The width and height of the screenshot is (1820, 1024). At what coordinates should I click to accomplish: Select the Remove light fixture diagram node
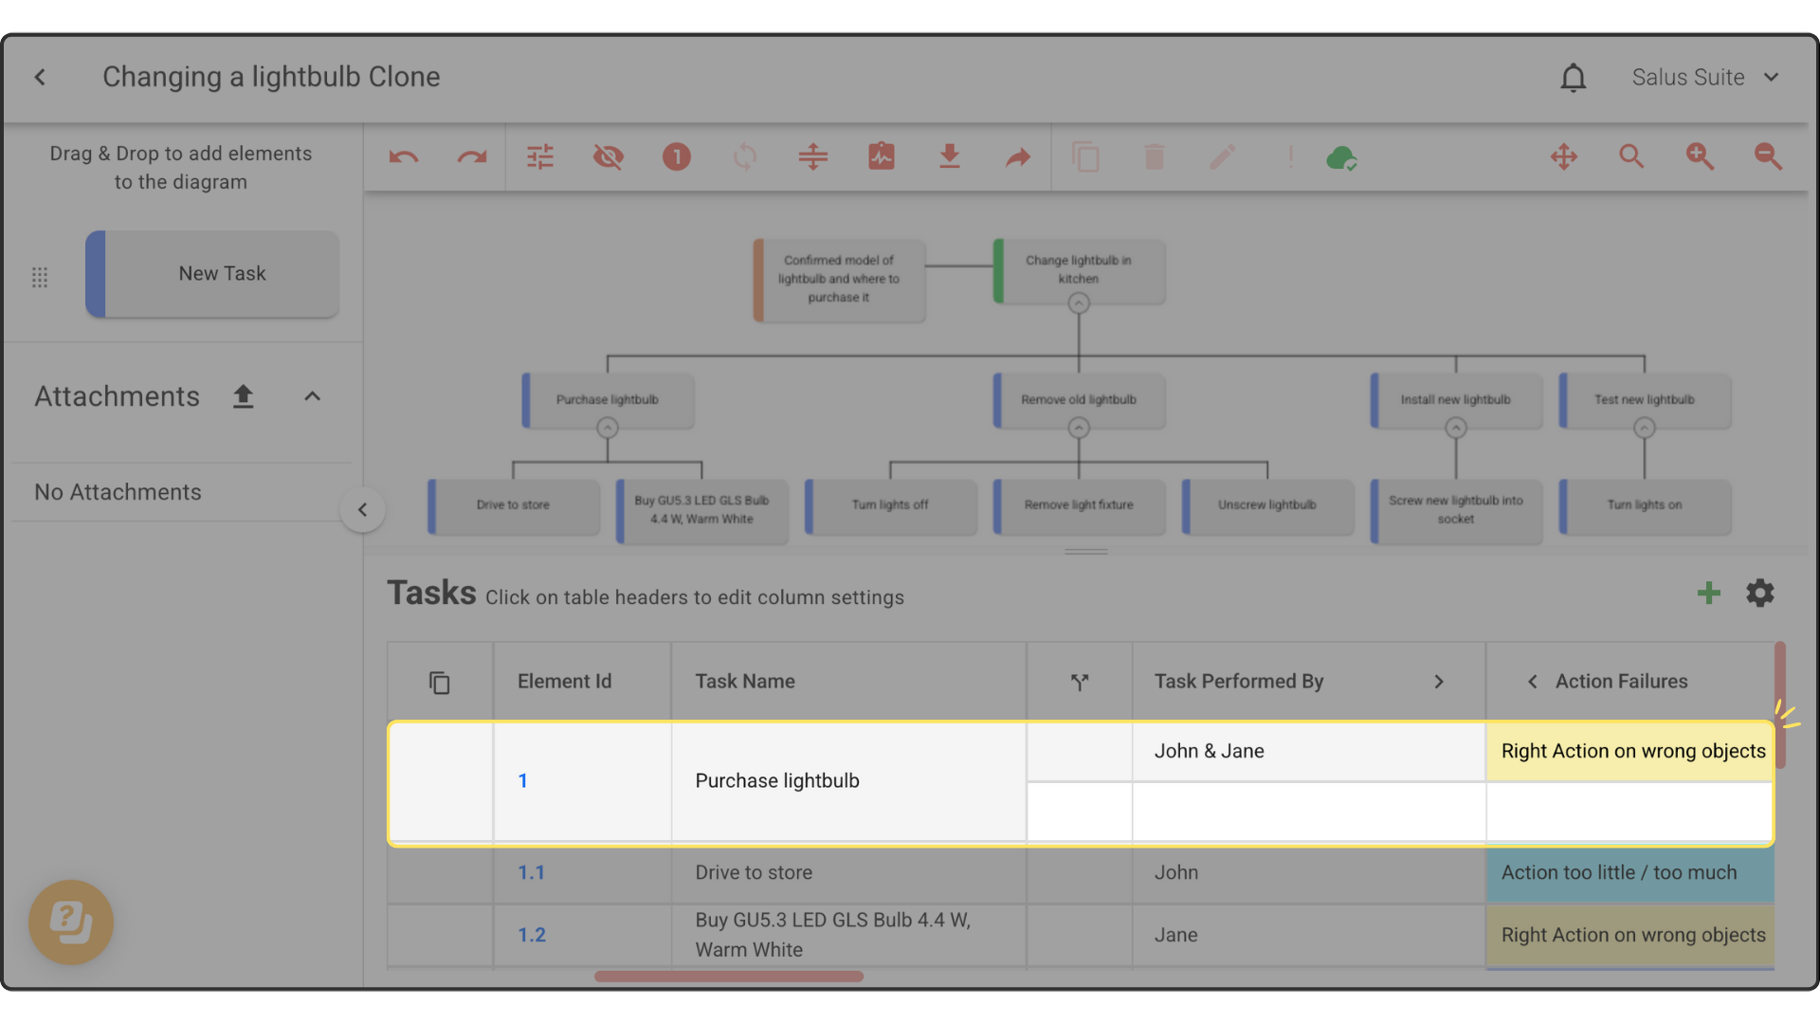[x=1079, y=505]
